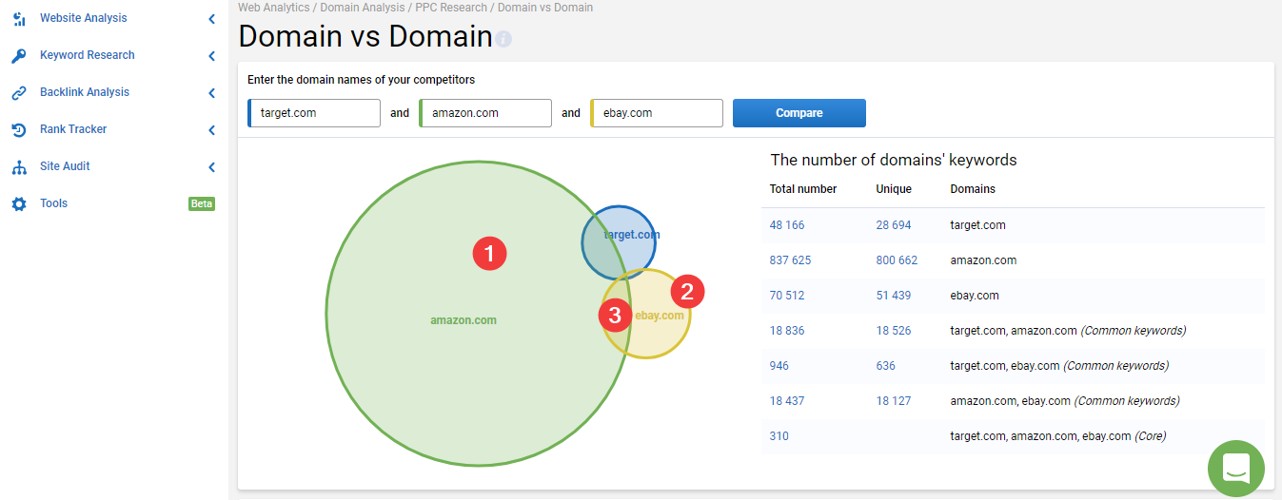The height and width of the screenshot is (500, 1282).
Task: Click the Rank Tracker history icon
Action: tap(19, 130)
